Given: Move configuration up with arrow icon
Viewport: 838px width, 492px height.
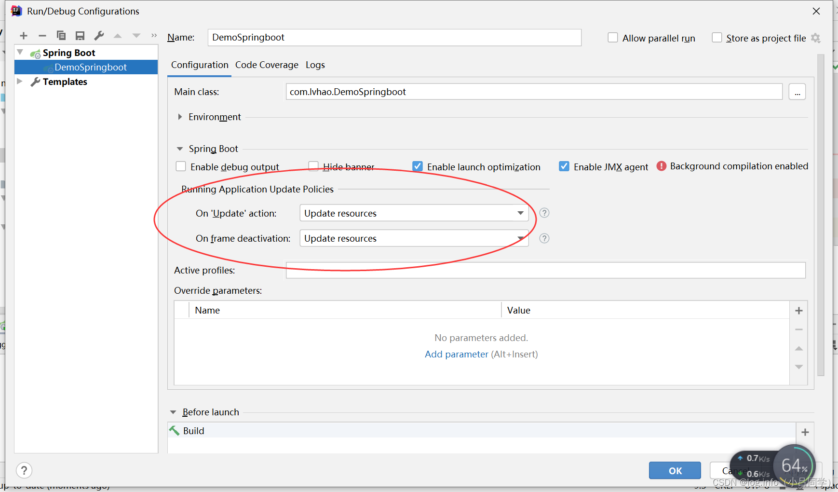Looking at the screenshot, I should pos(118,36).
